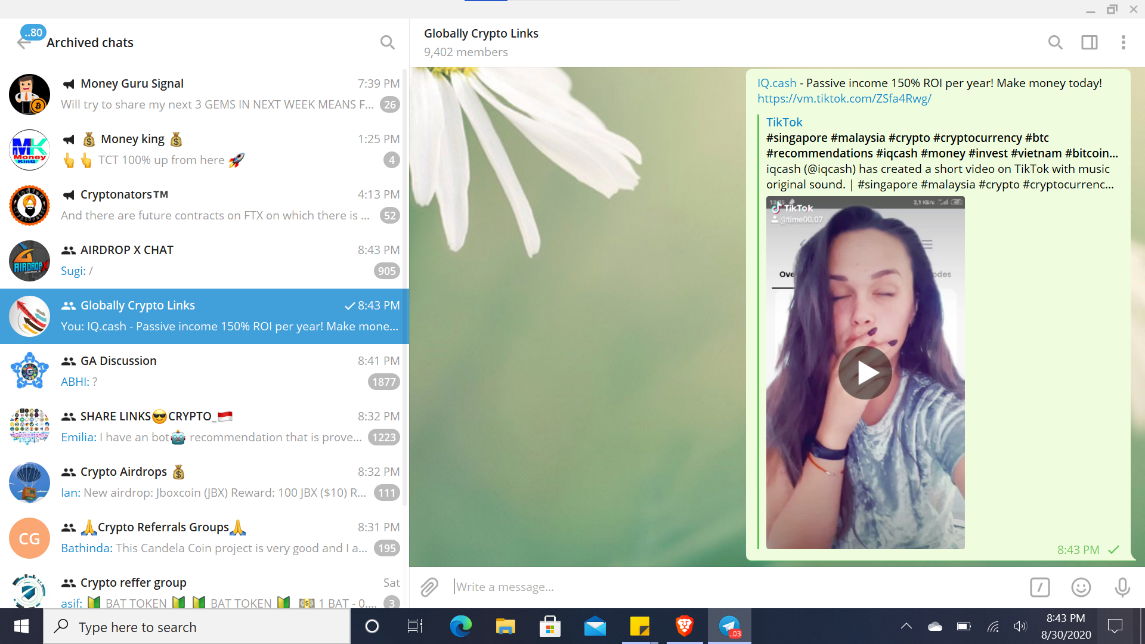Image resolution: width=1145 pixels, height=644 pixels.
Task: Open the Money Guru Signal channel
Action: click(x=205, y=94)
